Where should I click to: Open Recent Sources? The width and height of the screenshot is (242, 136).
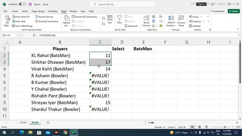coord(44,17)
